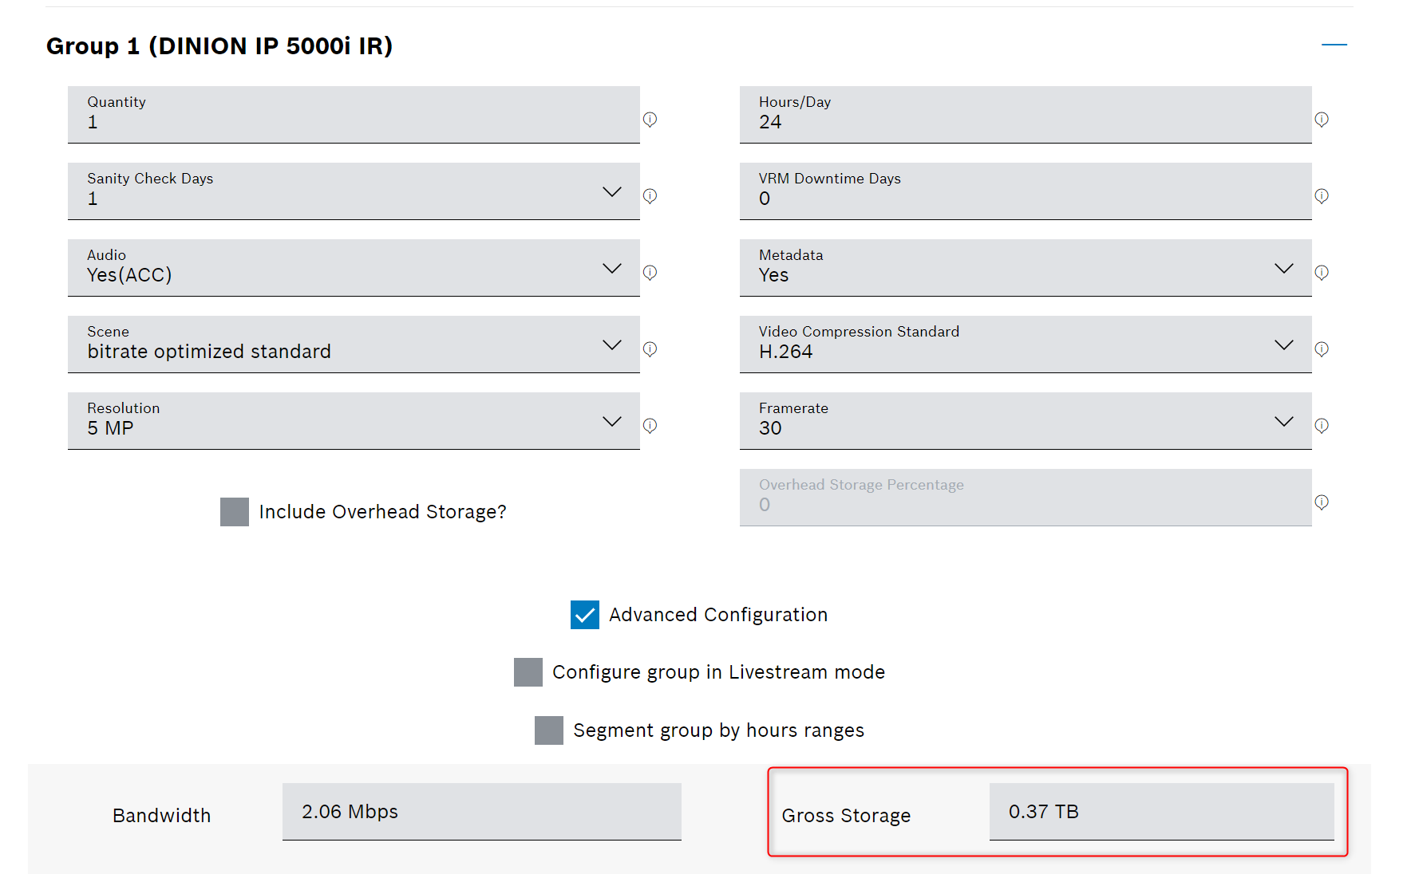
Task: Show info for VRM Downtime Days
Action: click(1322, 196)
